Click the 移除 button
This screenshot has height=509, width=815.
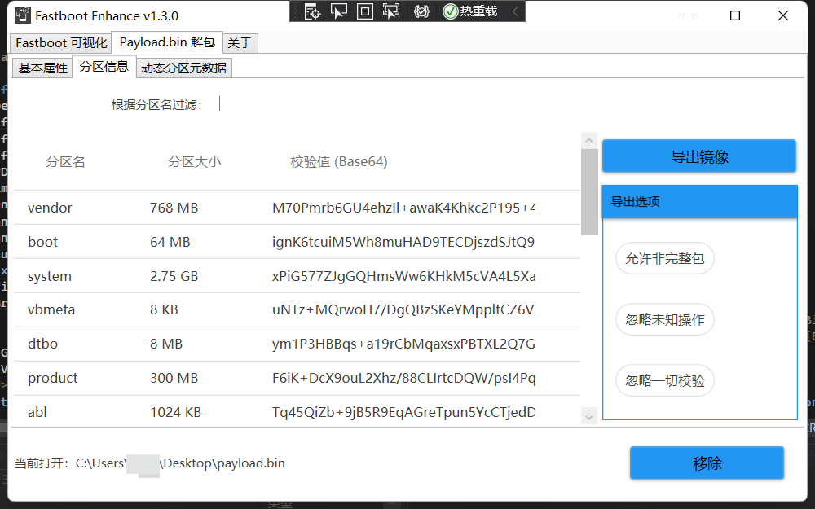pyautogui.click(x=707, y=463)
